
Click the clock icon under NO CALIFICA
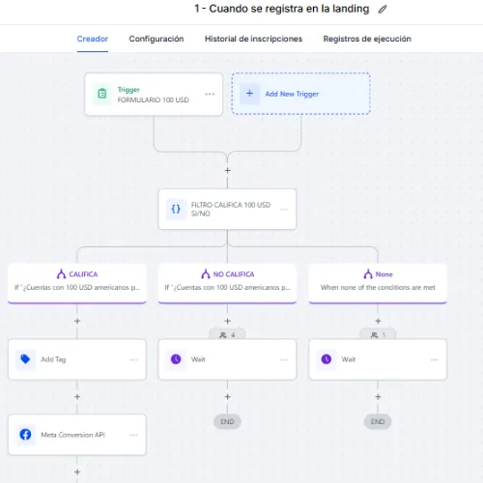[x=176, y=359]
